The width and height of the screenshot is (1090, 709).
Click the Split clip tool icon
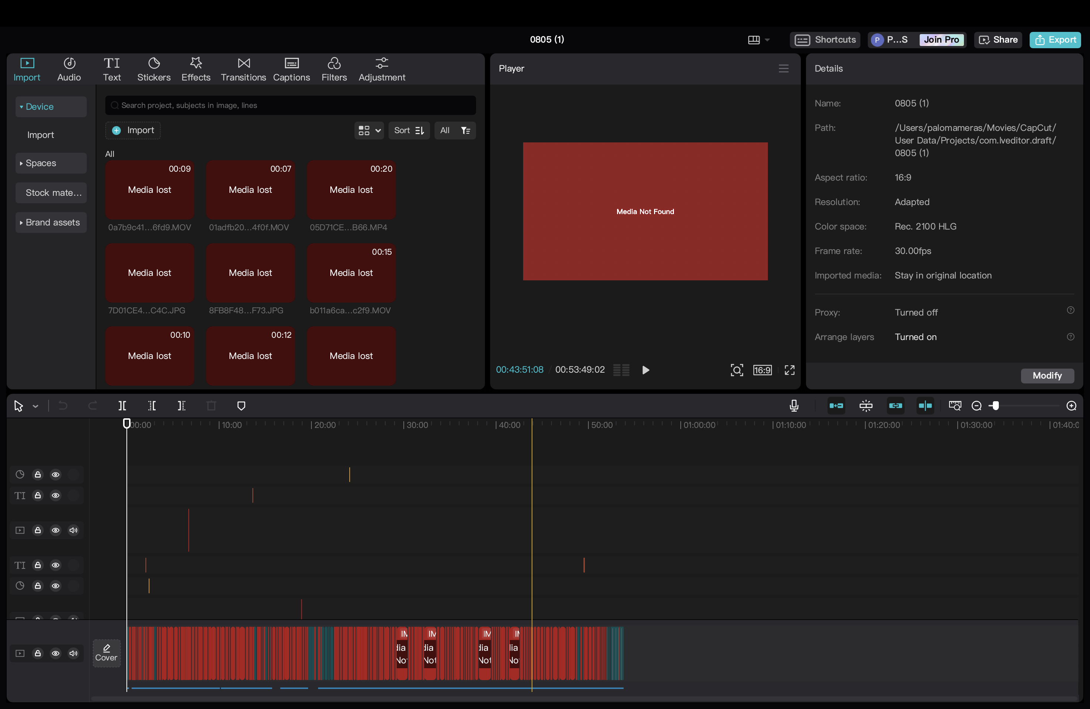tap(122, 406)
